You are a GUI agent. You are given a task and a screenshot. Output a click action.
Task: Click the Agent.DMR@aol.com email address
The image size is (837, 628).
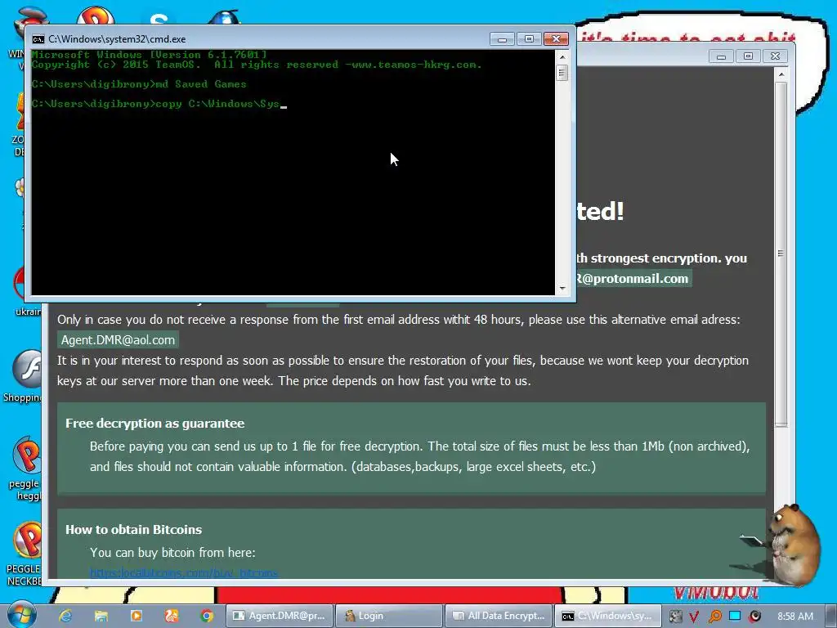118,340
